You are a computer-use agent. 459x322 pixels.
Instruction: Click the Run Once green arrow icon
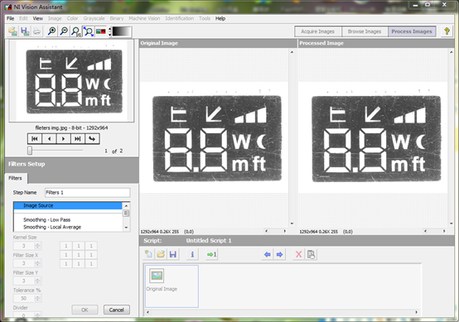[211, 254]
